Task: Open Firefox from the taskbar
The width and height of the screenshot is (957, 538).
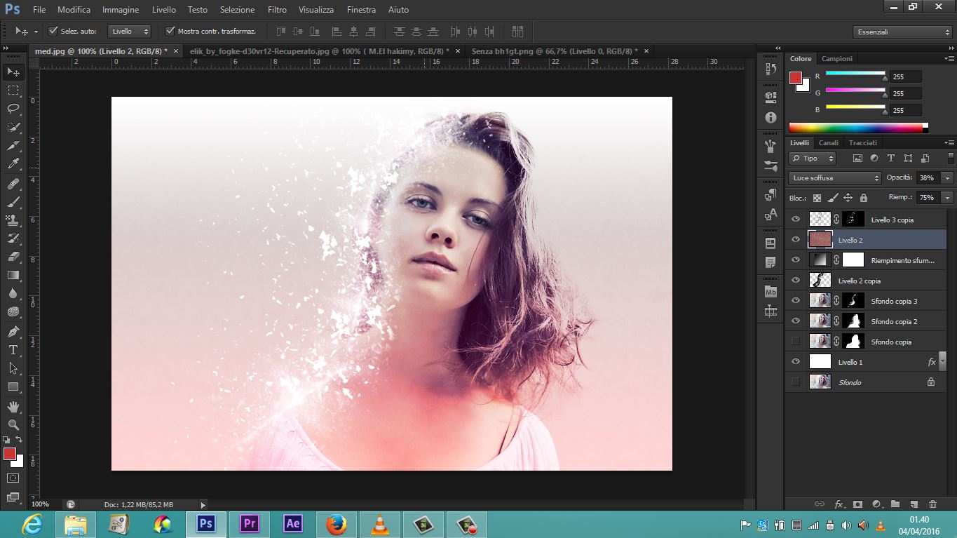Action: click(x=337, y=524)
